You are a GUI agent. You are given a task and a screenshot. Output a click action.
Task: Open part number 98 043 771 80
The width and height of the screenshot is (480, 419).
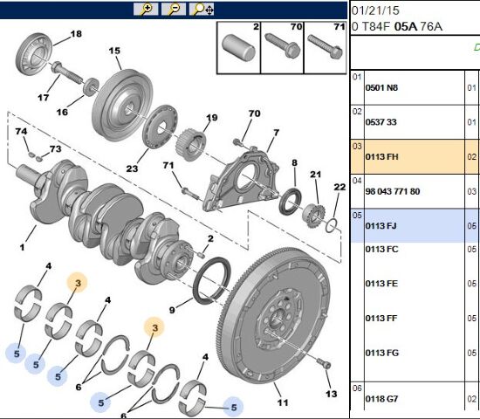[393, 191]
